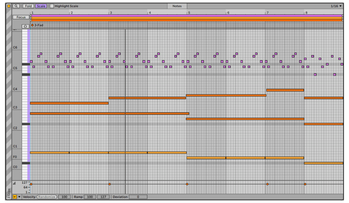The width and height of the screenshot is (349, 203).
Task: Click the 127 velocity scale label
Action: [x=25, y=183]
